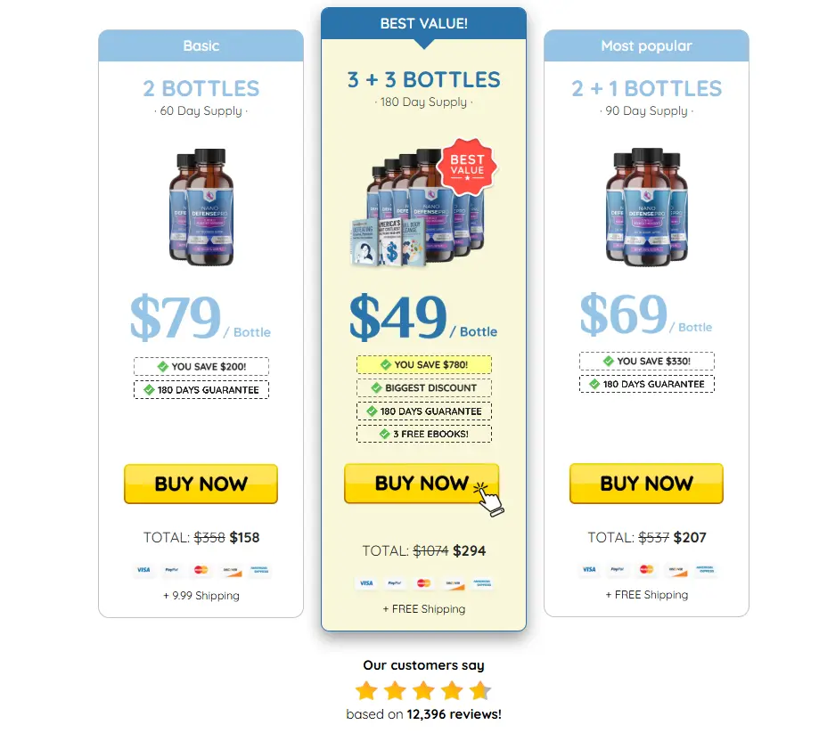Select the Most popular plan header
This screenshot has width=819, height=741.
[x=646, y=45]
